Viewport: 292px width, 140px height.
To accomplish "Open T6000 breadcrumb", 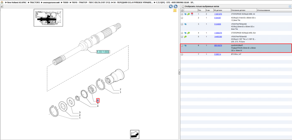I will click(65, 3).
